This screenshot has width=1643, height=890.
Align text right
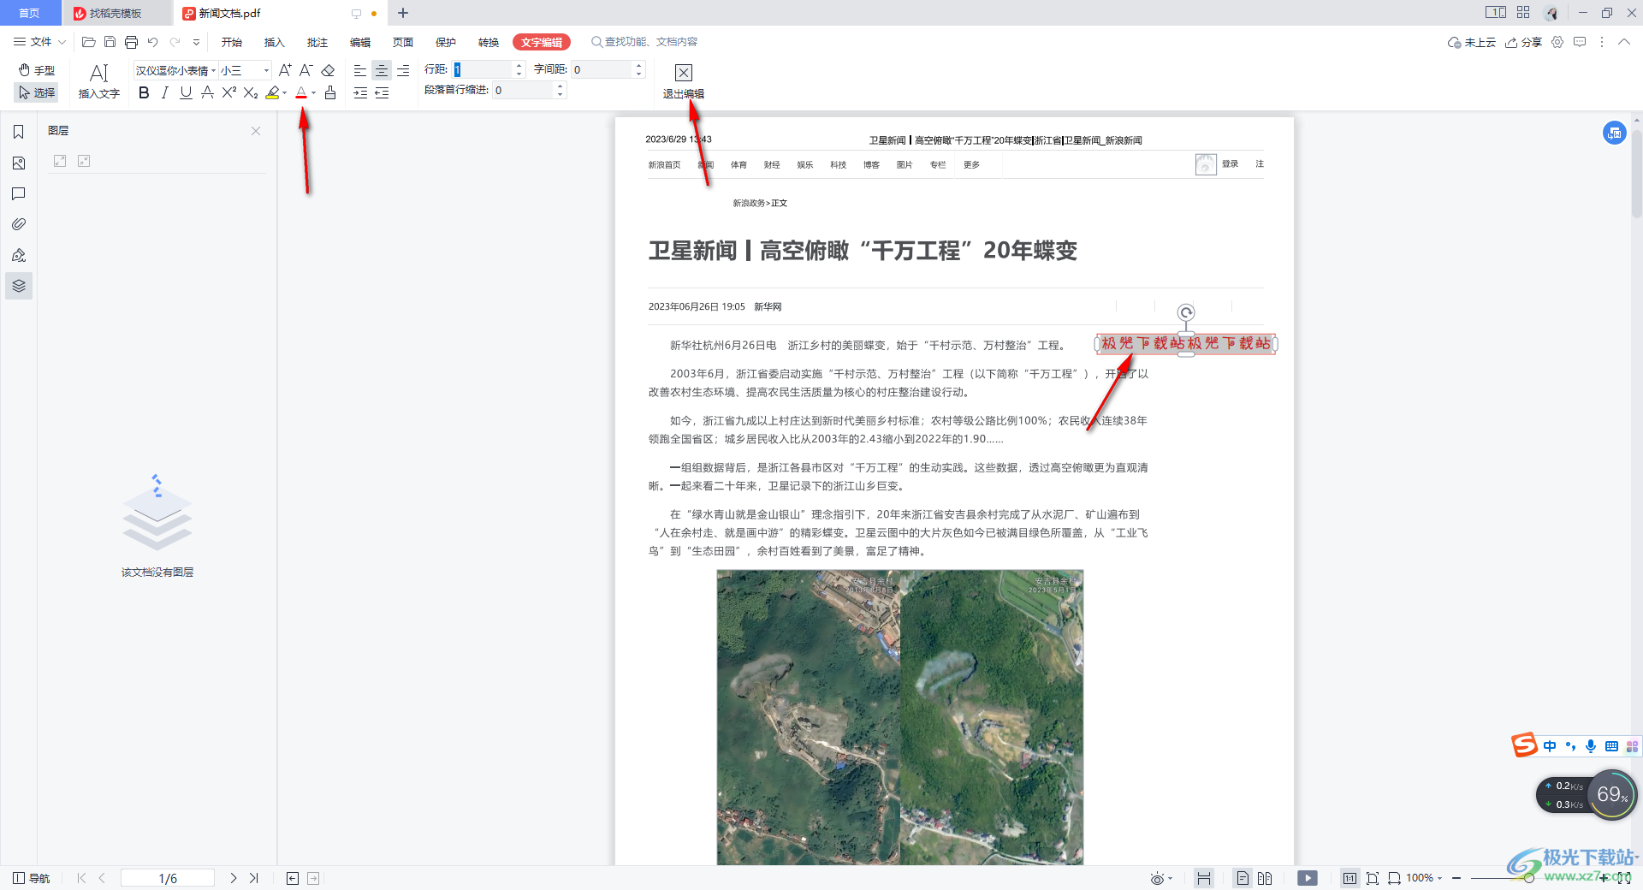pyautogui.click(x=403, y=70)
